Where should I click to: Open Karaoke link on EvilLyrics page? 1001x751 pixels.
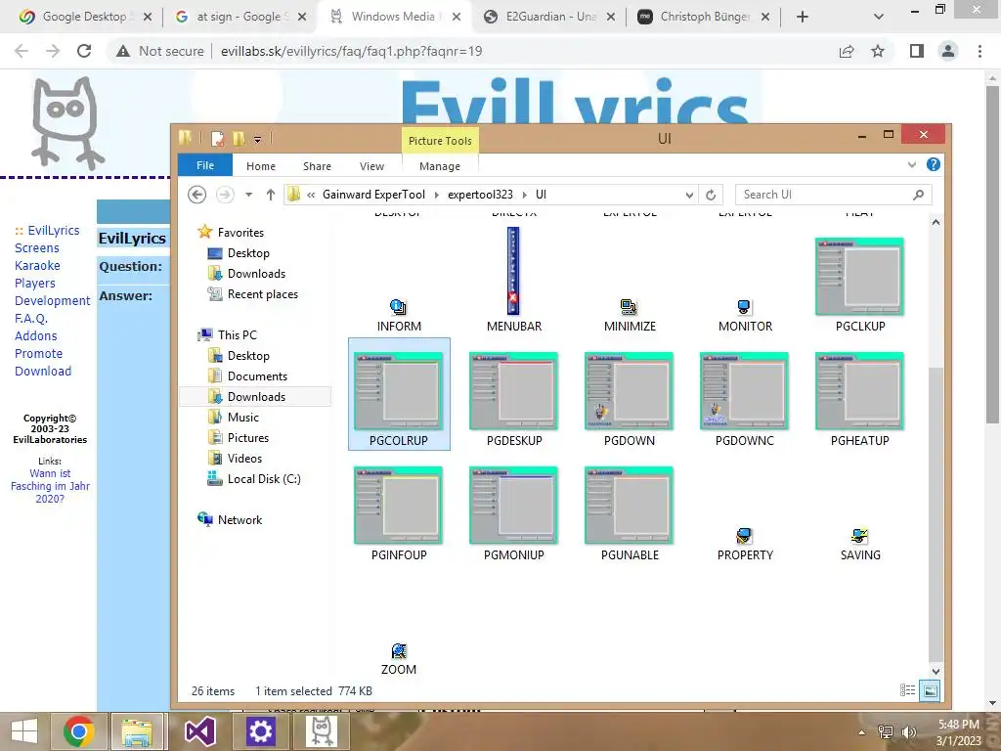[x=37, y=265]
